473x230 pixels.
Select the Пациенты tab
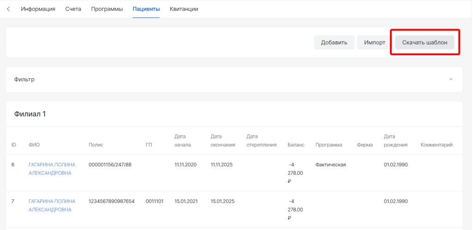(x=146, y=9)
